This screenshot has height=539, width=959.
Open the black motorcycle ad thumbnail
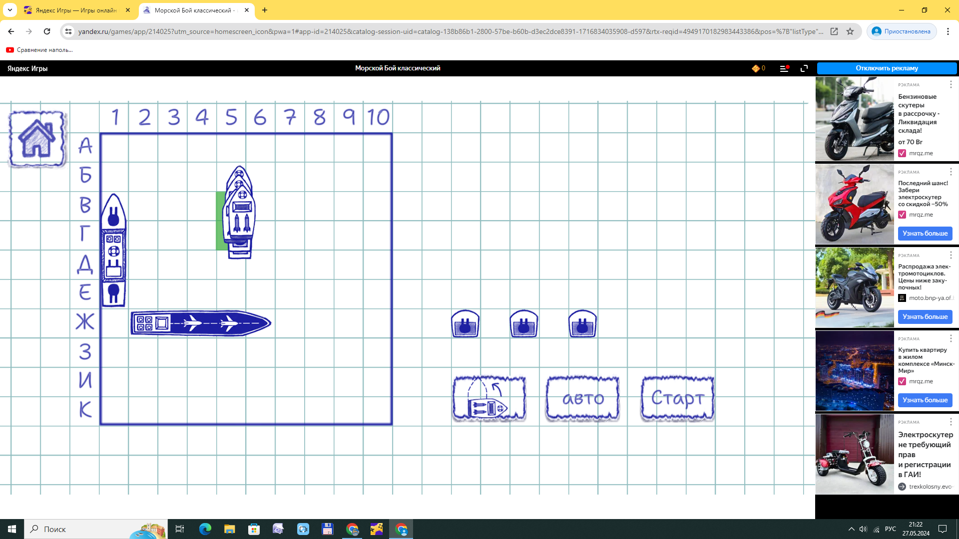(x=854, y=288)
